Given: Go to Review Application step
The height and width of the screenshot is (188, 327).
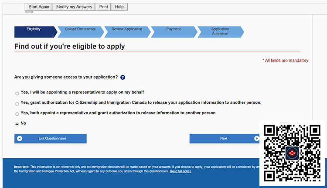Looking at the screenshot, I should 127,32.
